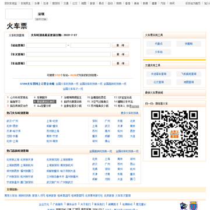Open the 苏州到上海 timetable link
The width and height of the screenshot is (210, 210).
[52, 131]
